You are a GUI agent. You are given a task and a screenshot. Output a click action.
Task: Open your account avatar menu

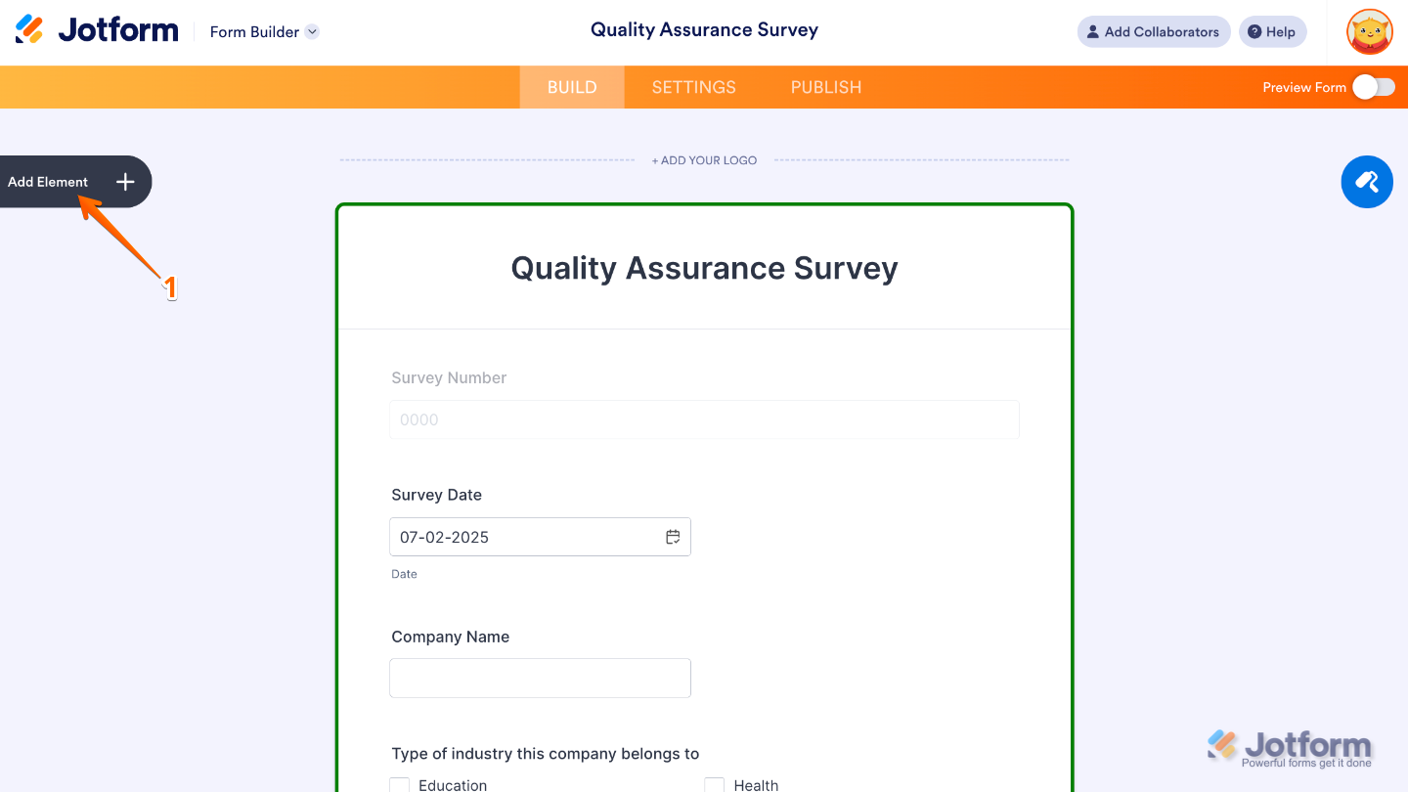coord(1369,31)
